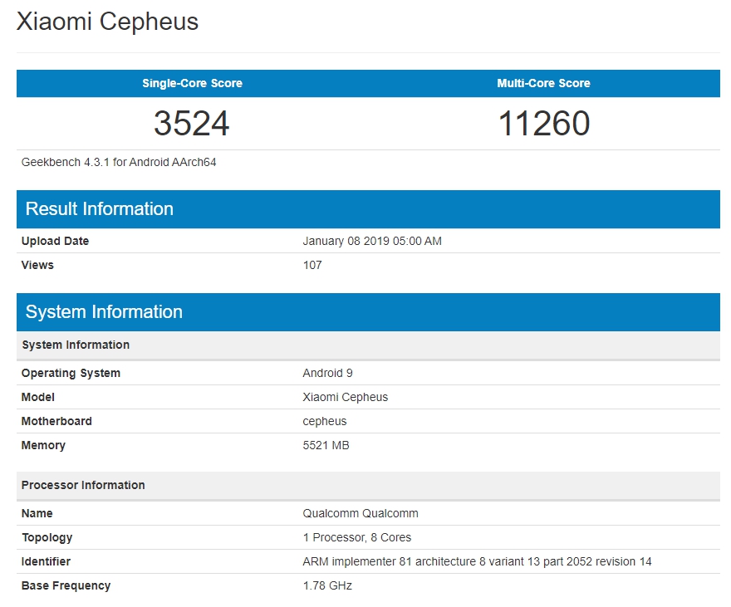The image size is (731, 607).
Task: Click the "Memory" row label
Action: (x=43, y=445)
